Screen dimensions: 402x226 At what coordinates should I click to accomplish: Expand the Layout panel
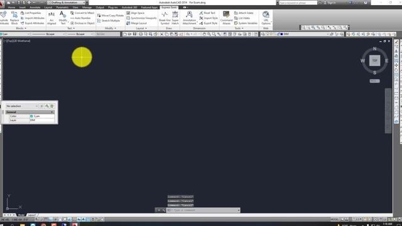click(x=141, y=28)
